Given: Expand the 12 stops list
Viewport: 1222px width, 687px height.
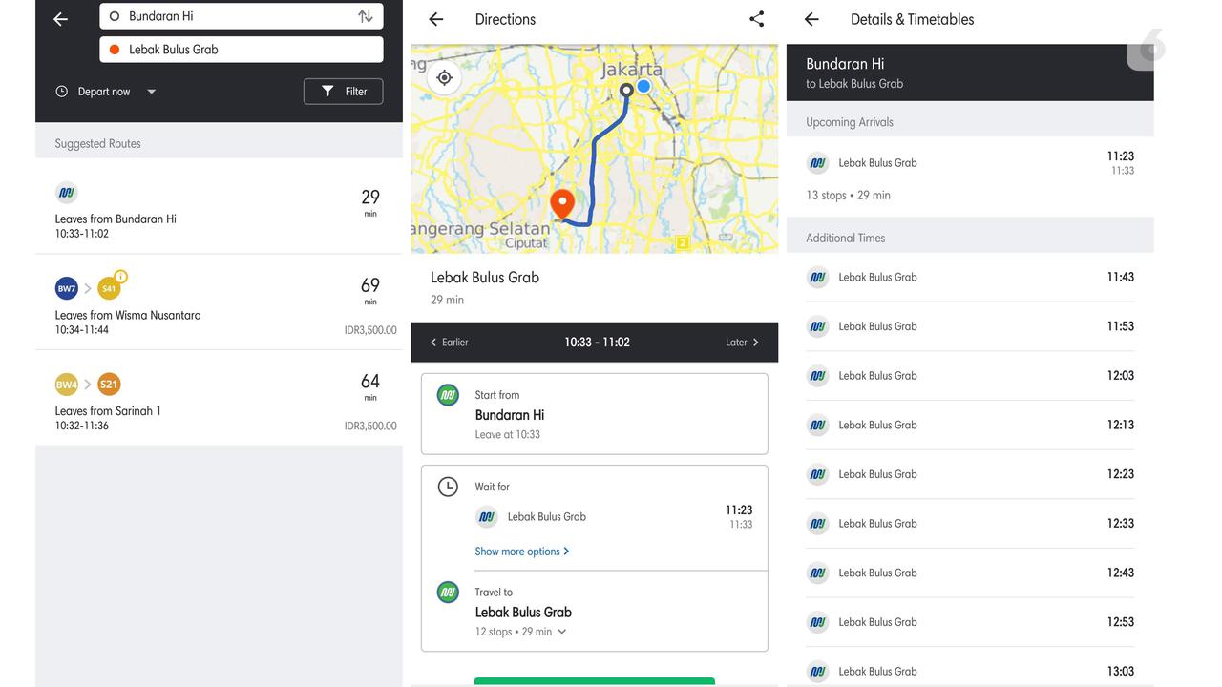Looking at the screenshot, I should (x=561, y=632).
